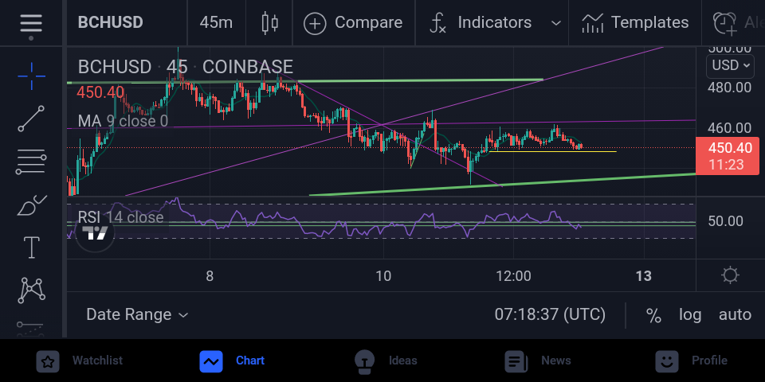
Task: Select the trend line drawing tool
Action: tap(31, 119)
